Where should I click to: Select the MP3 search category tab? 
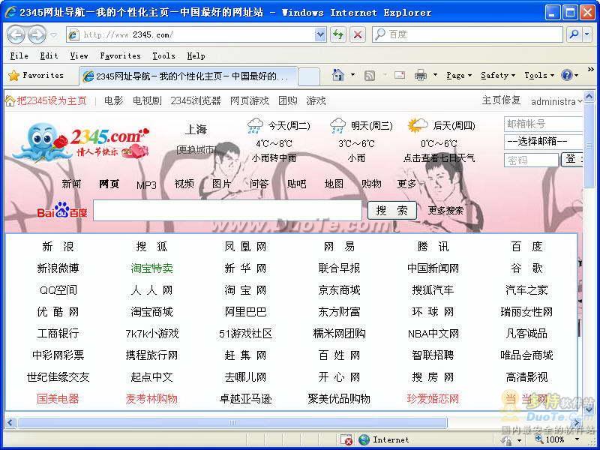(146, 185)
